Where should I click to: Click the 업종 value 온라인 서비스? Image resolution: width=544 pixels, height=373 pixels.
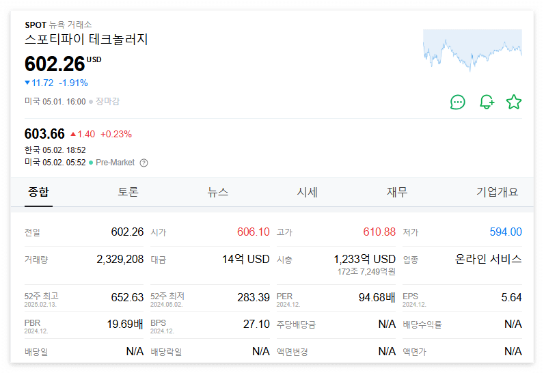pyautogui.click(x=488, y=260)
